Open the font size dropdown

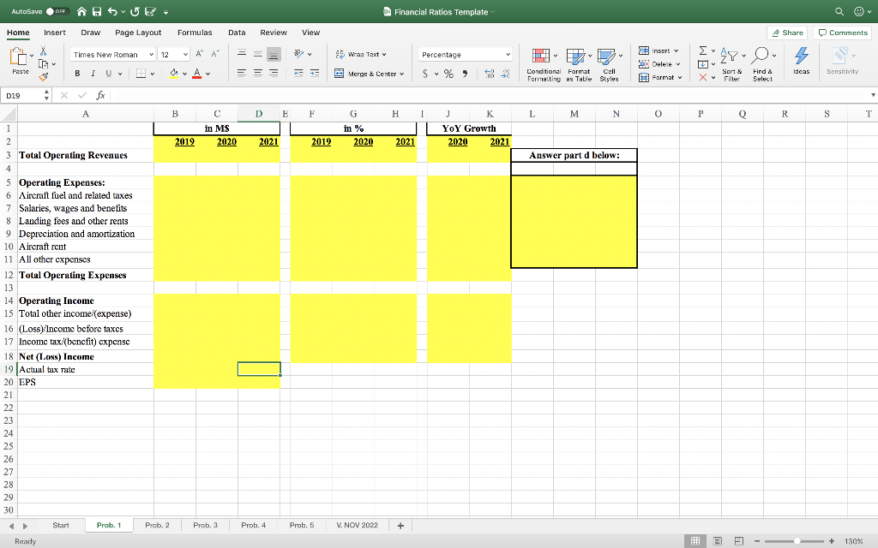(185, 54)
